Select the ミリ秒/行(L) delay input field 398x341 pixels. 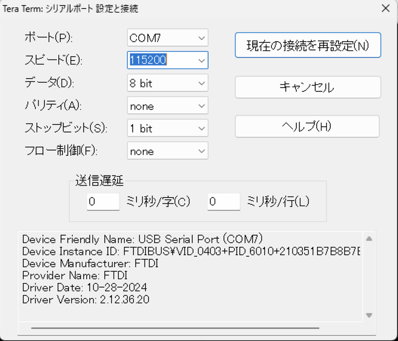(x=224, y=202)
